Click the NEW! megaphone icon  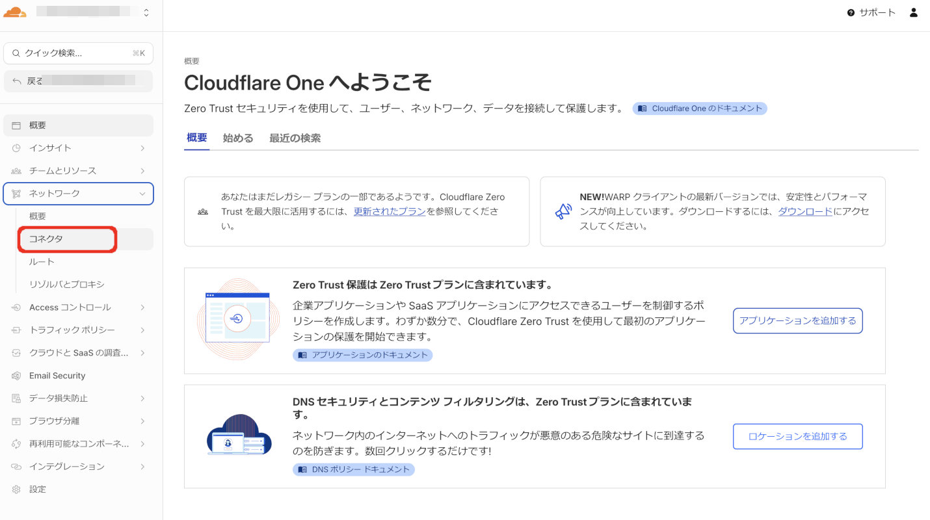click(563, 211)
